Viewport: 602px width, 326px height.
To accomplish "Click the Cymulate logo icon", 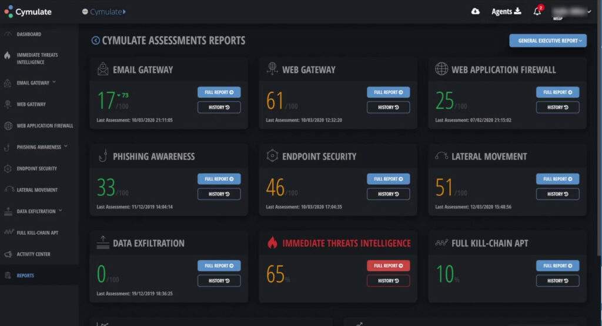I will [x=8, y=12].
